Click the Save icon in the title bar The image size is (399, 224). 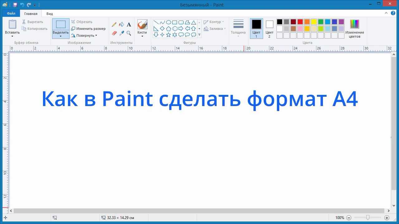coord(15,5)
